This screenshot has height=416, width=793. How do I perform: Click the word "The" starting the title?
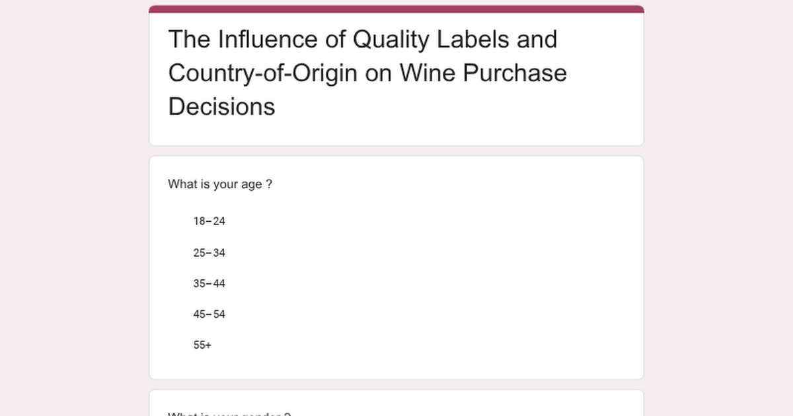tap(189, 40)
